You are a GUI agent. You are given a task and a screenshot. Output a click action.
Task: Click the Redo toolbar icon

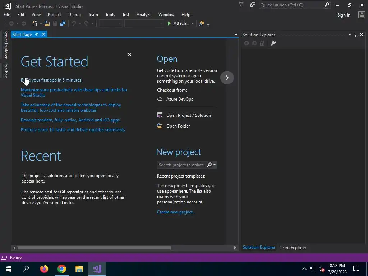86,23
